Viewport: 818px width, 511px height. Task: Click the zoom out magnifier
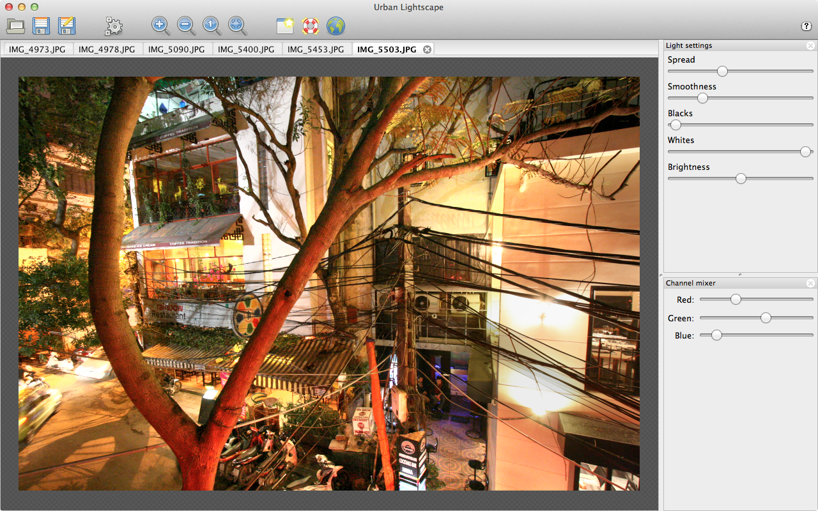(186, 26)
